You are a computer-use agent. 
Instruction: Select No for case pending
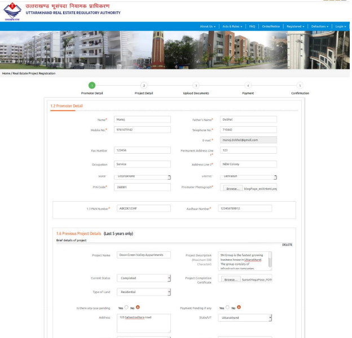138,307
